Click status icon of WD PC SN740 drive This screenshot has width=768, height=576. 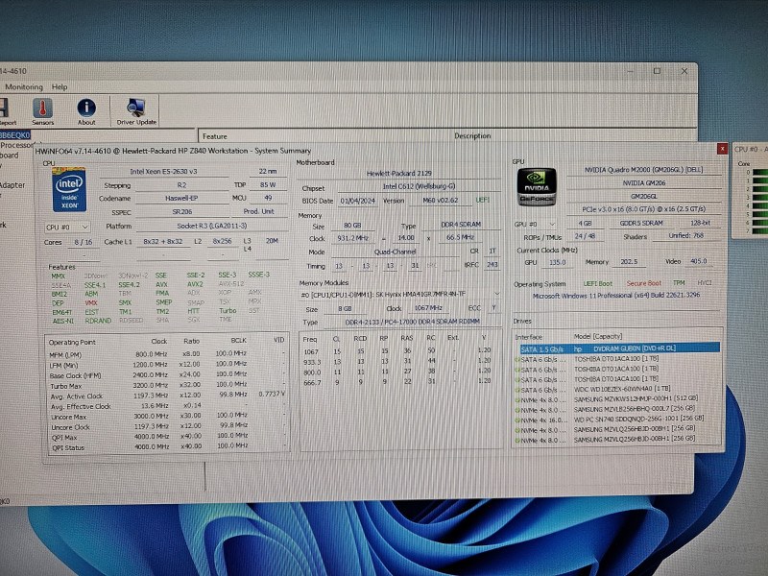click(517, 420)
